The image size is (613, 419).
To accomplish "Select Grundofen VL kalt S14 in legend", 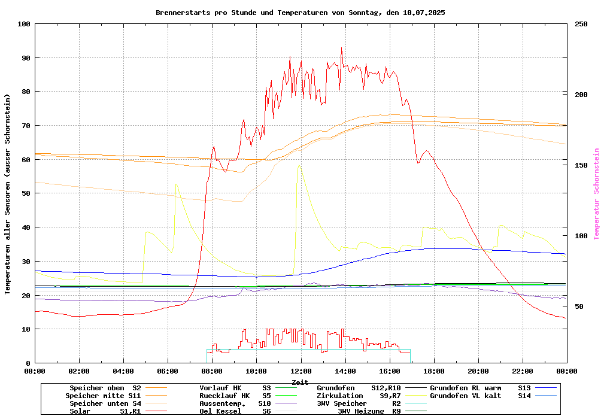I will coord(480,396).
